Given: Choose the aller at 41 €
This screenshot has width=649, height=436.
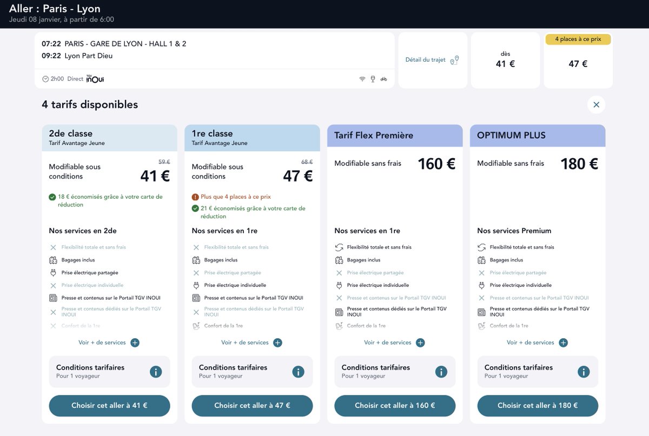Looking at the screenshot, I should click(109, 406).
